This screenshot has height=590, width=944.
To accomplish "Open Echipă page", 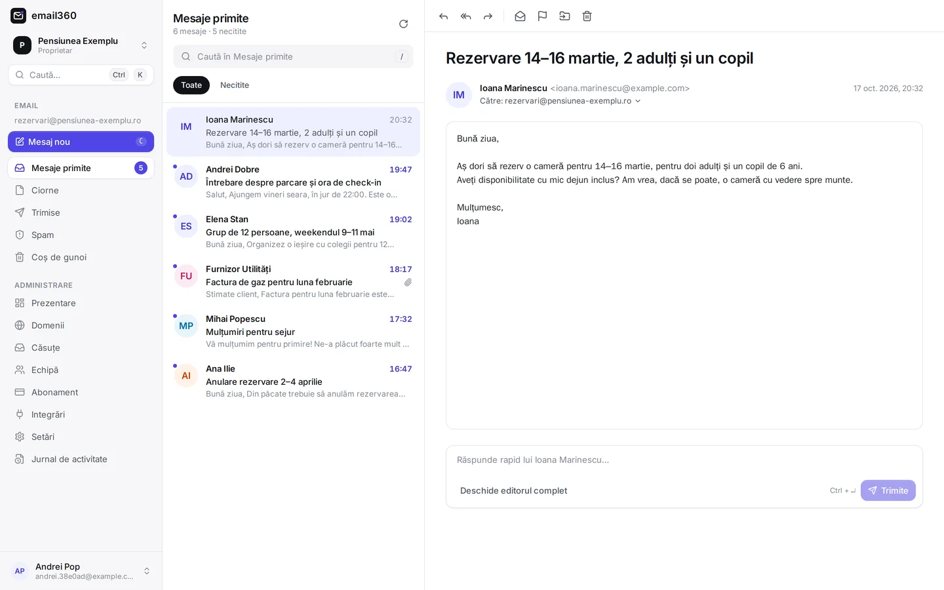I will click(81, 370).
